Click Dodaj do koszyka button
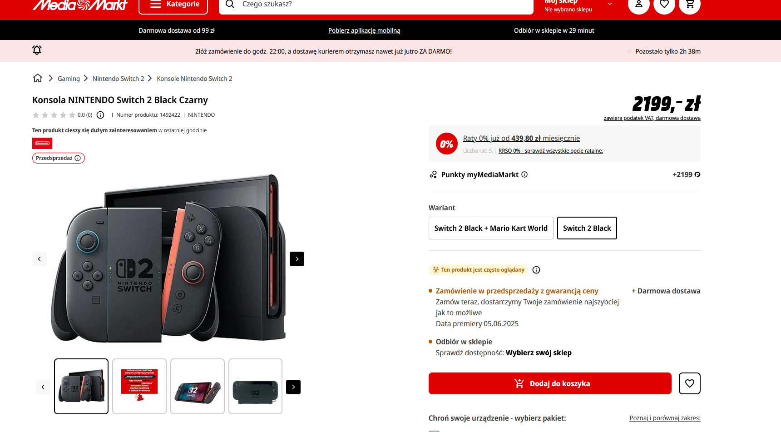 pyautogui.click(x=550, y=383)
